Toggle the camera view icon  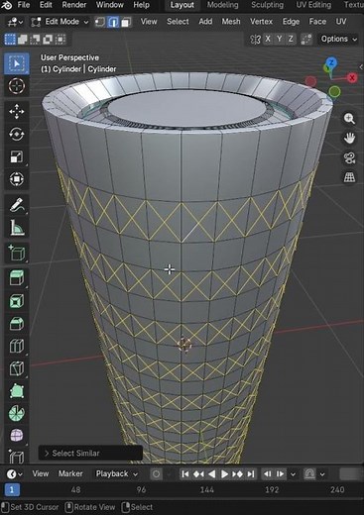point(349,157)
